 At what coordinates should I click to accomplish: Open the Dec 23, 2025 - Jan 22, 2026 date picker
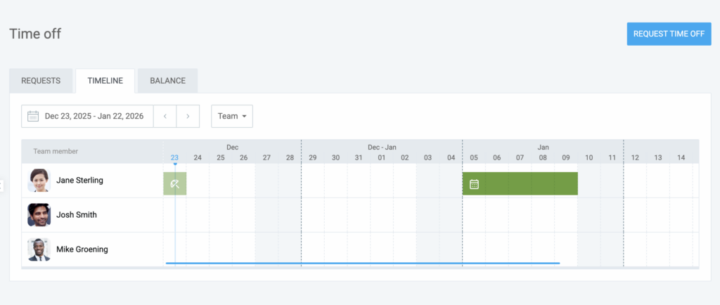pyautogui.click(x=94, y=116)
